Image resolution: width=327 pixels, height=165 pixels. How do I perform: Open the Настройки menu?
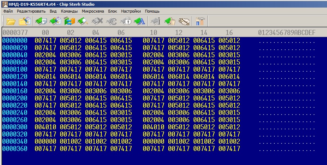coord(131,11)
